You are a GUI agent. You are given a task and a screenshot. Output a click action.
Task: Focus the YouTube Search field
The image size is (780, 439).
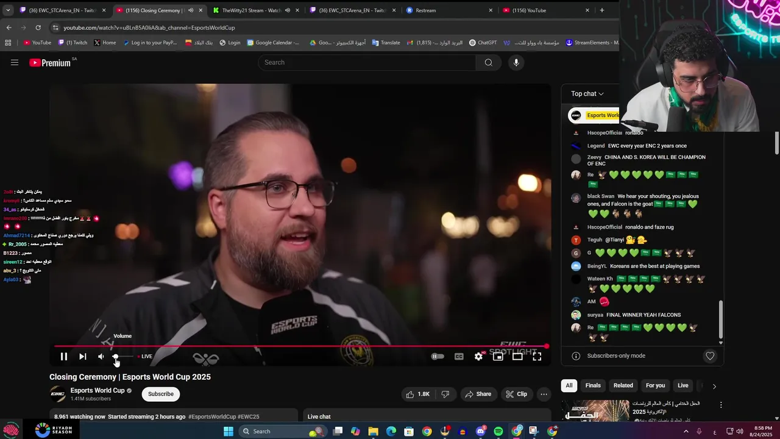367,62
